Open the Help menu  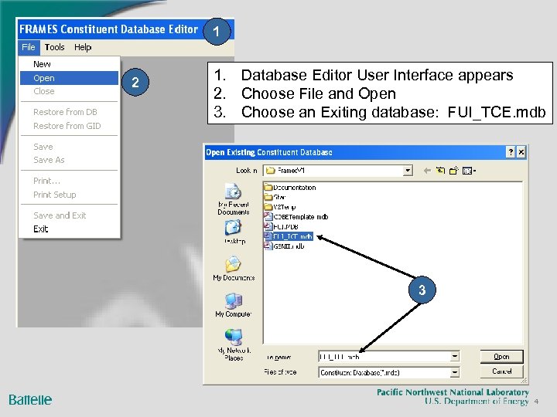pyautogui.click(x=83, y=47)
